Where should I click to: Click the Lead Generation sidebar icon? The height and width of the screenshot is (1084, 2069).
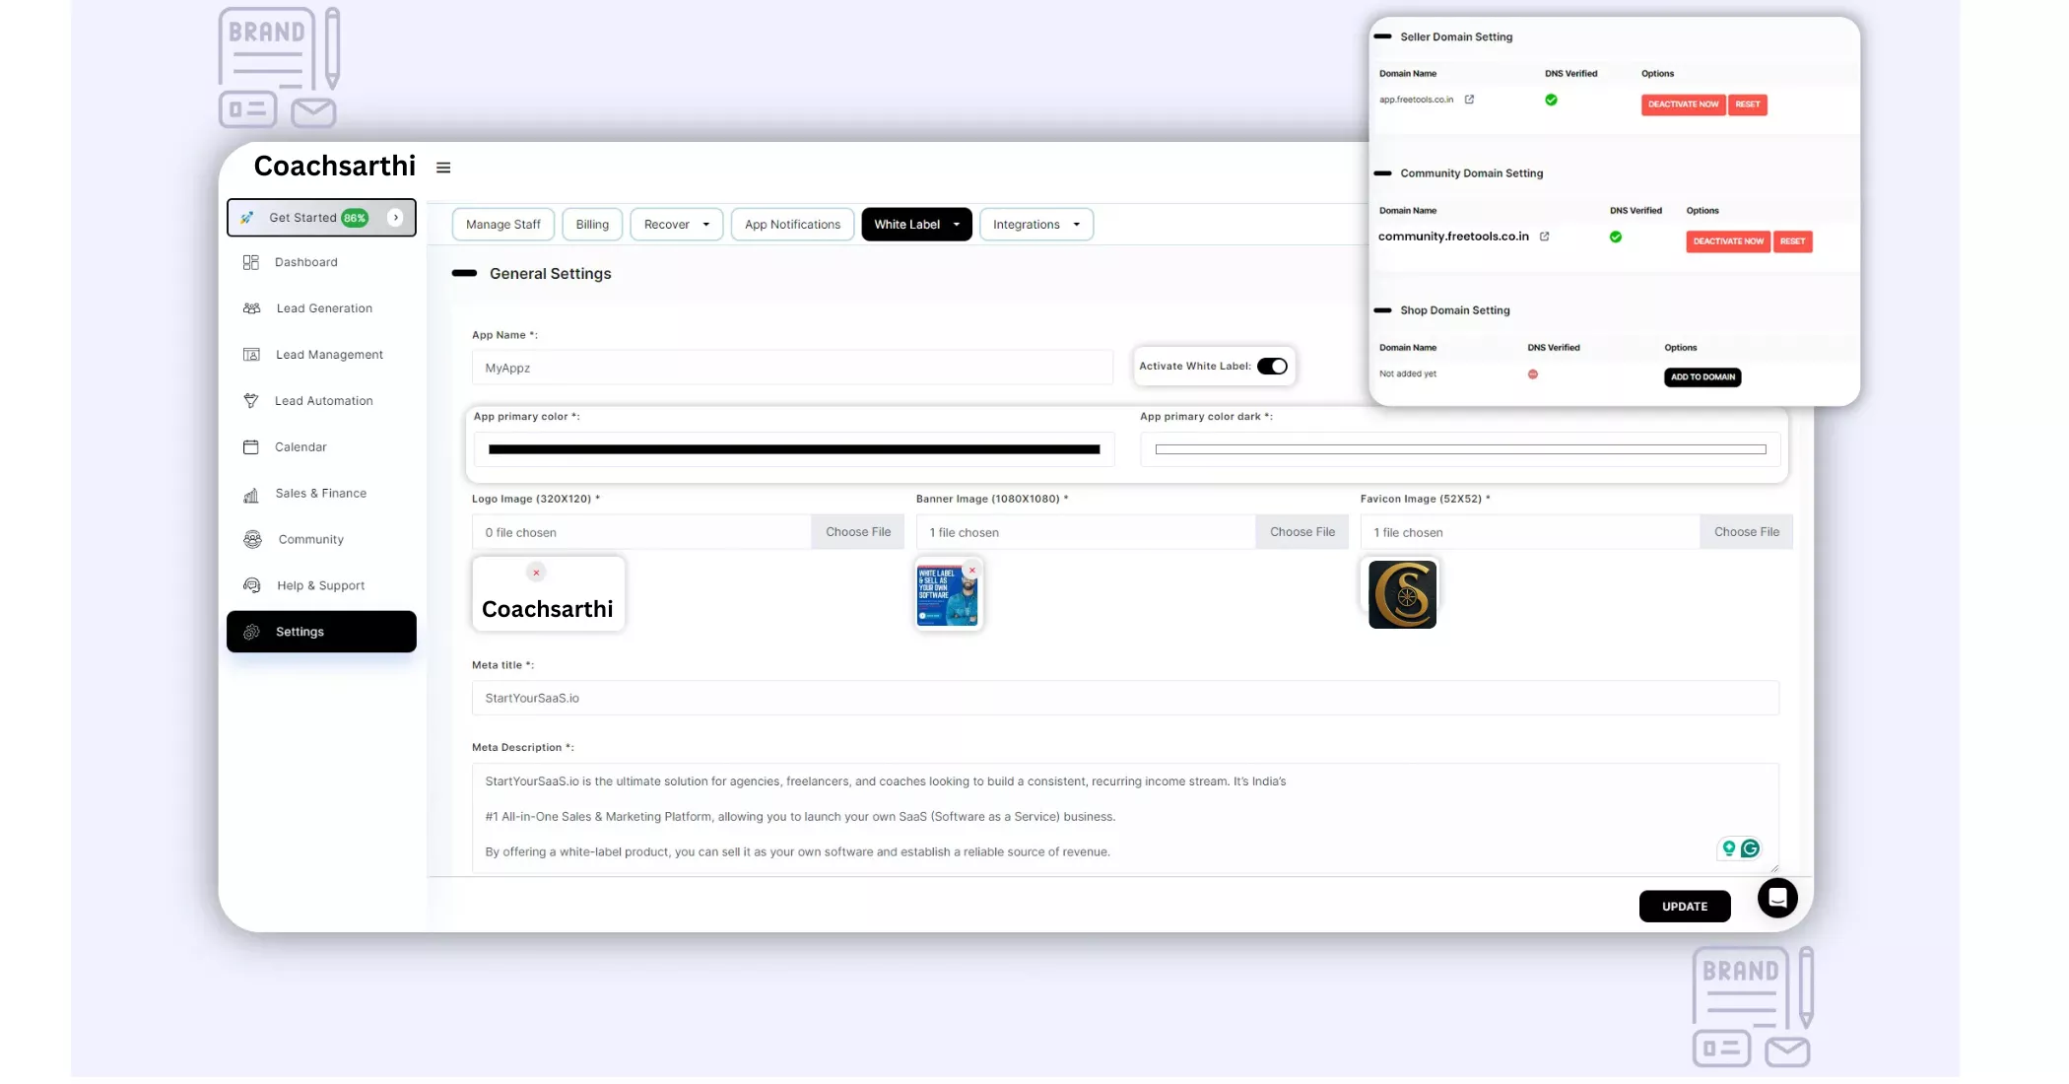pyautogui.click(x=251, y=308)
